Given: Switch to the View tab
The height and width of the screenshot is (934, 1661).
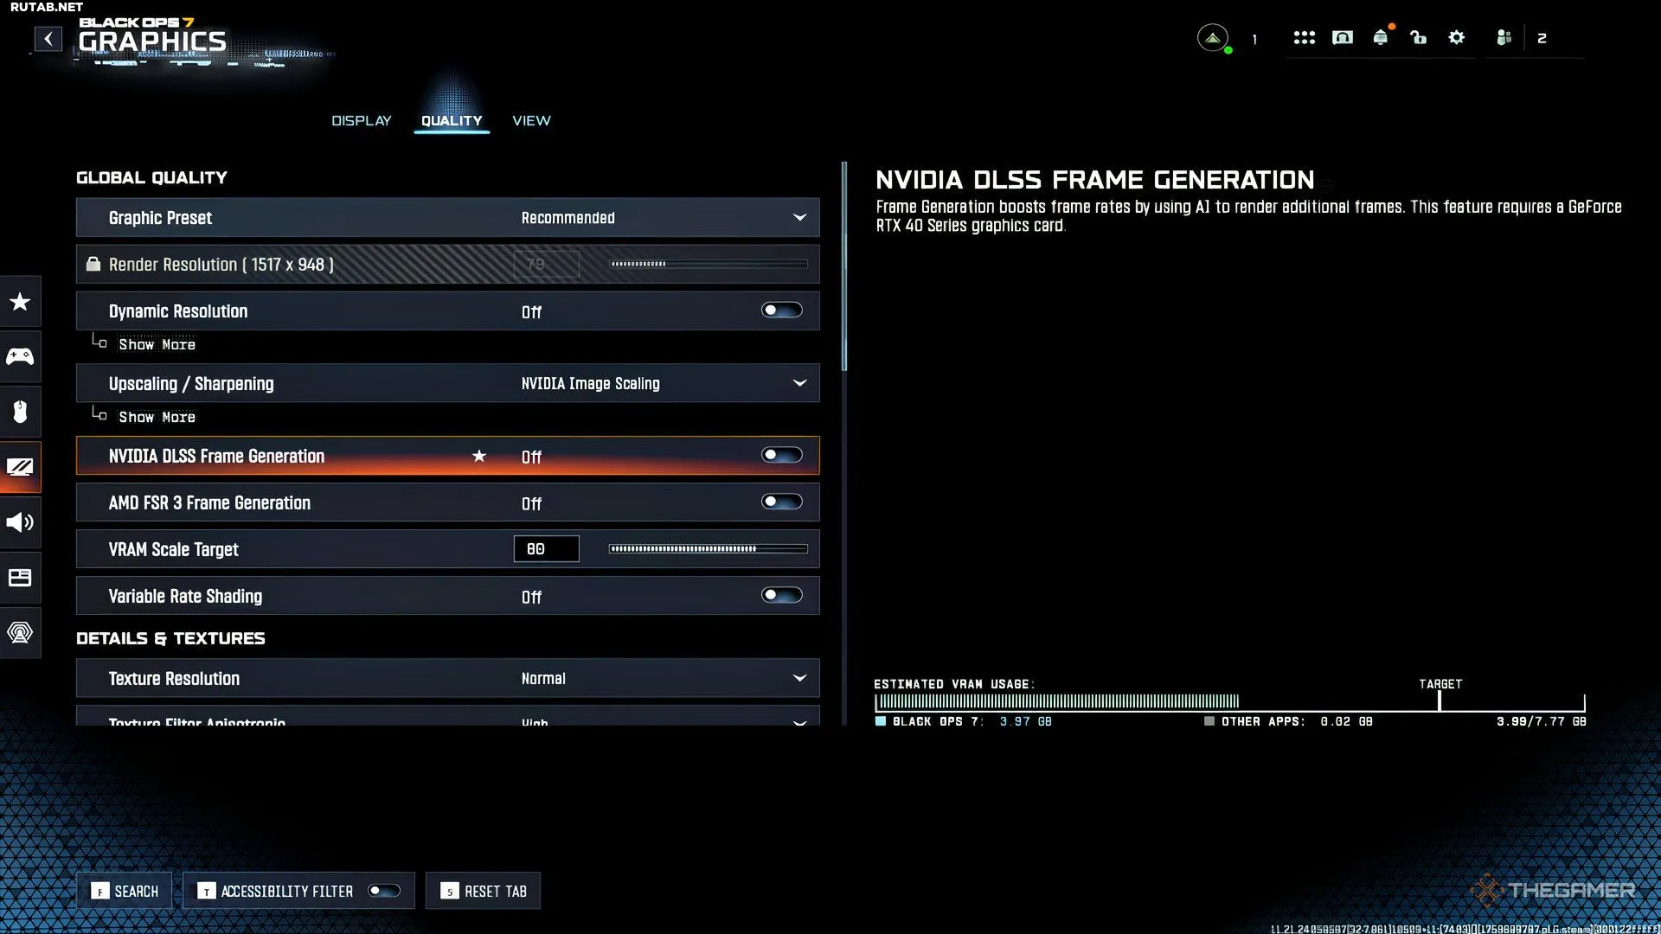Looking at the screenshot, I should (x=531, y=121).
